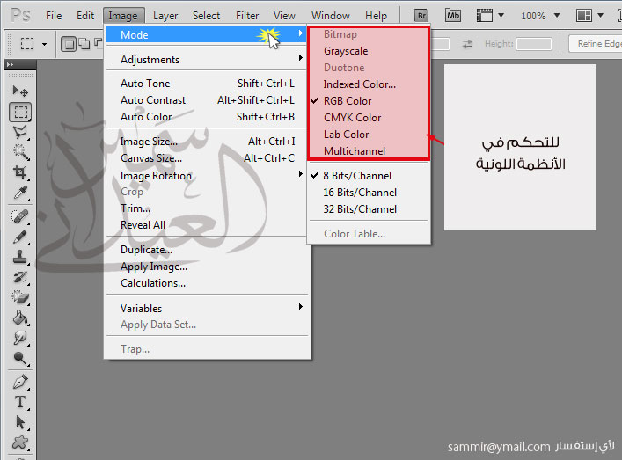Open the Arrange Documents dropdown arrow

601,16
